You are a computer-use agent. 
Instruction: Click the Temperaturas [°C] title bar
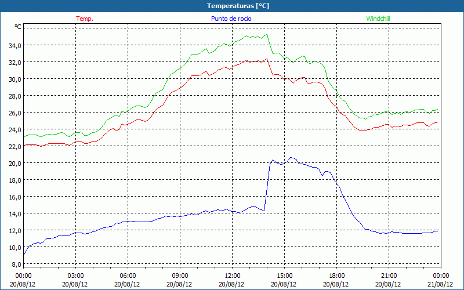pyautogui.click(x=232, y=6)
